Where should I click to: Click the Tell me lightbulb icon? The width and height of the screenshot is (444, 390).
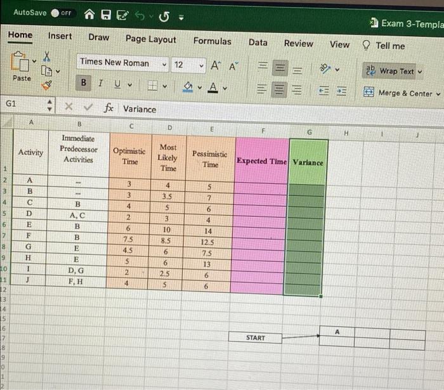click(x=366, y=45)
